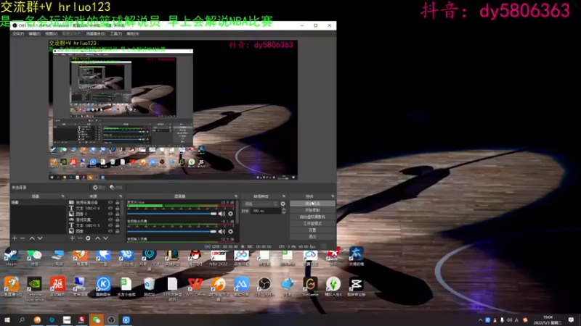Open 麦克风/Aux audio settings gear
Screen dimensions: 581x326
230,214
